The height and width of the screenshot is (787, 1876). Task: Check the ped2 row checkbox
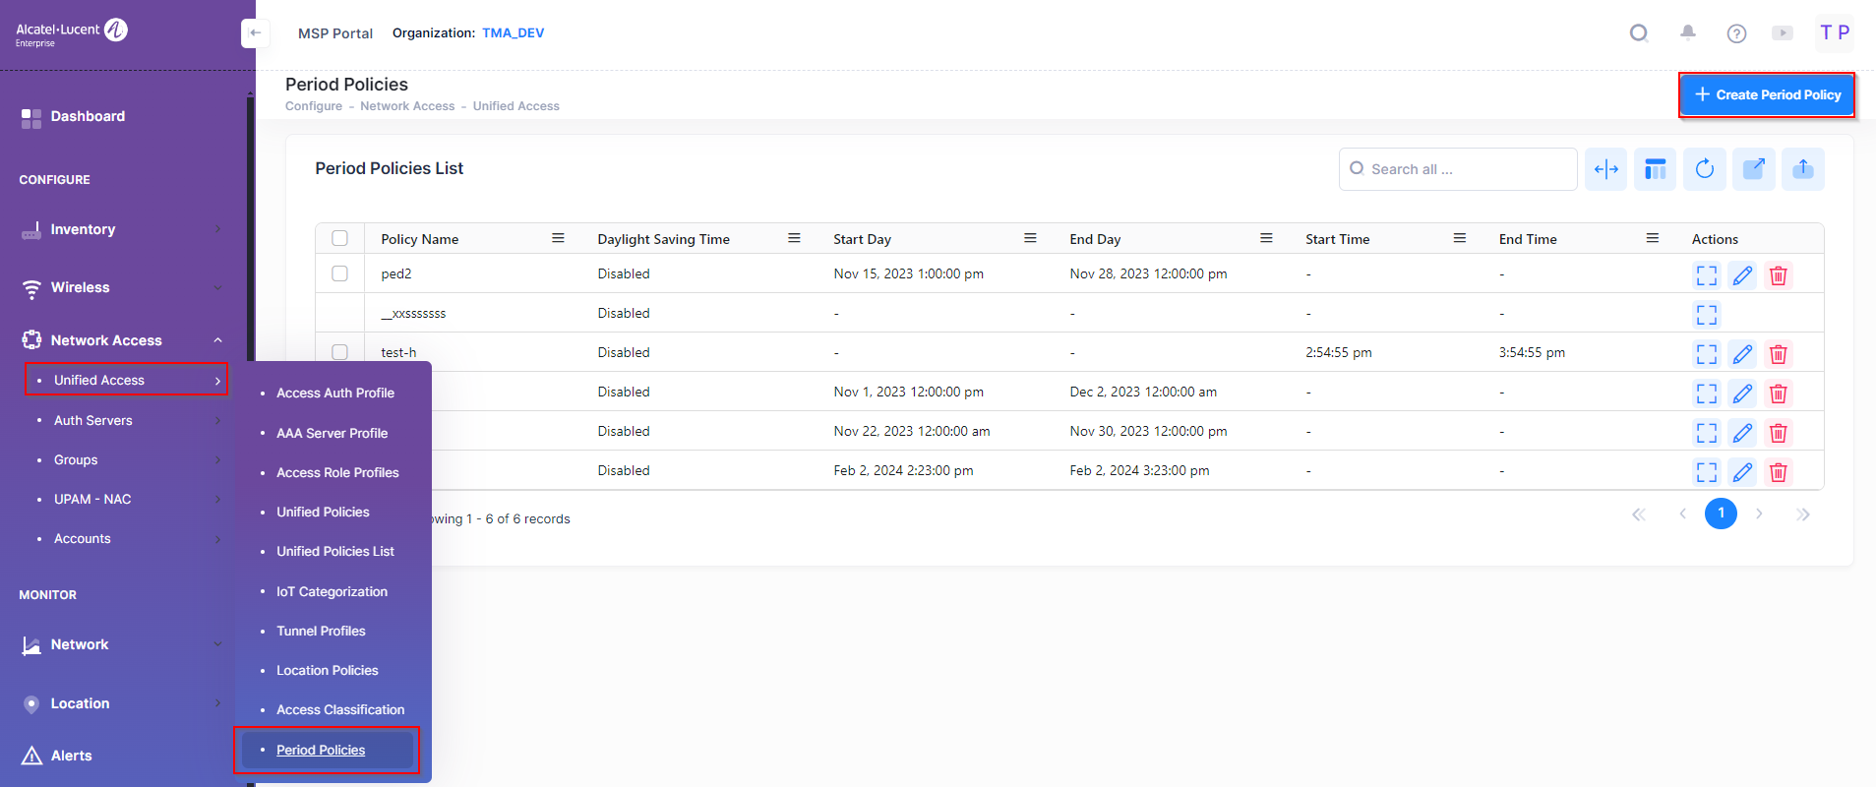(340, 273)
